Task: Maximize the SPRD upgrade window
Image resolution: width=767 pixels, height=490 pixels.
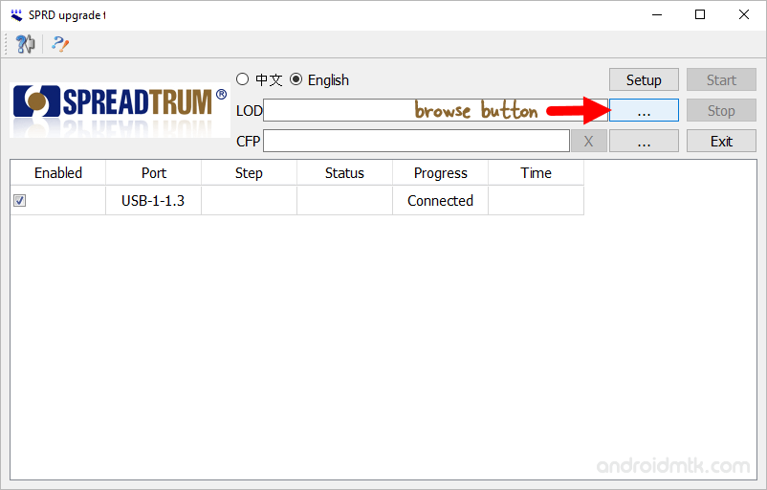Action: (x=700, y=14)
